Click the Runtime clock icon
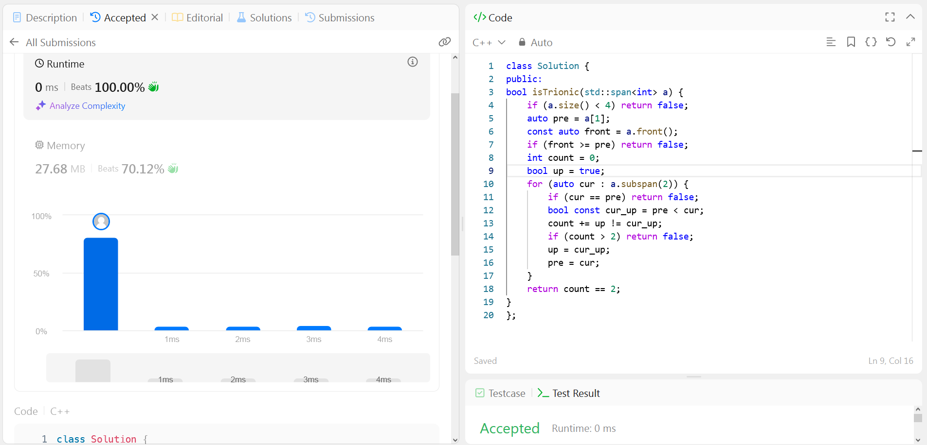The height and width of the screenshot is (445, 927). click(39, 63)
